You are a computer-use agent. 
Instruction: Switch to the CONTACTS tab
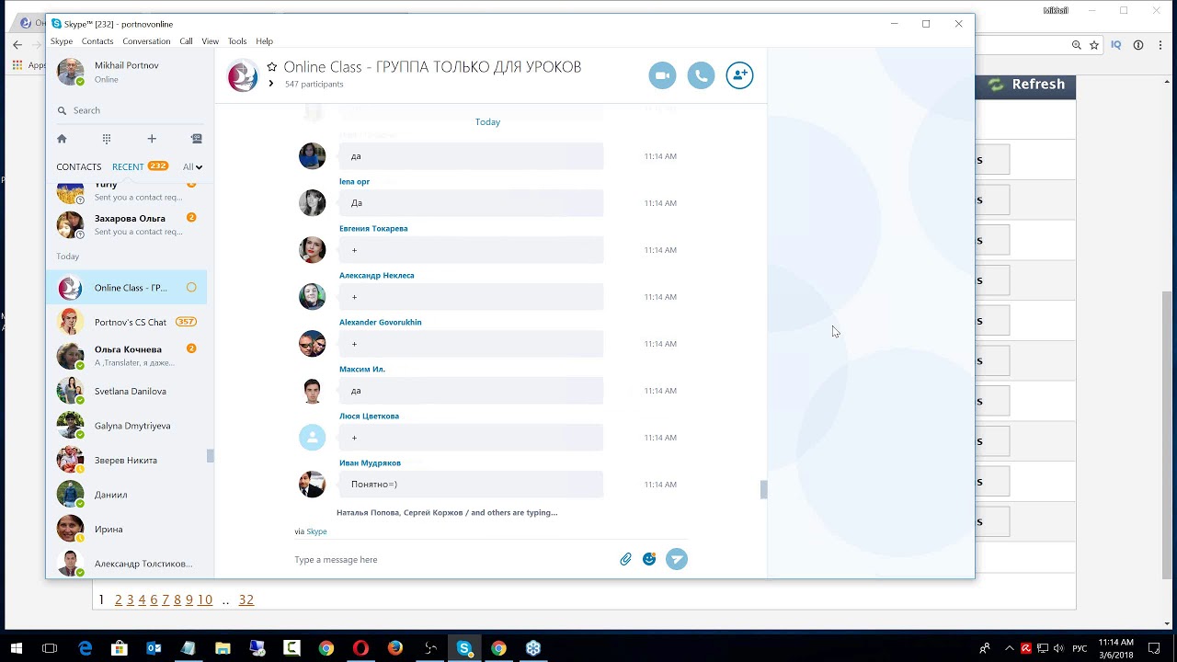(79, 166)
